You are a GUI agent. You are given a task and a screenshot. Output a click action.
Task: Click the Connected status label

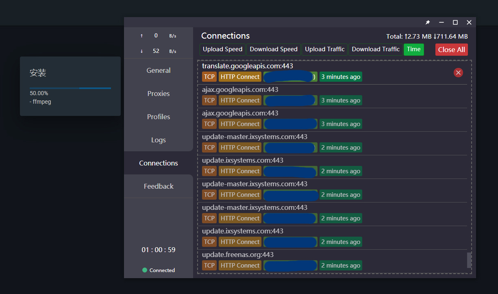162,270
